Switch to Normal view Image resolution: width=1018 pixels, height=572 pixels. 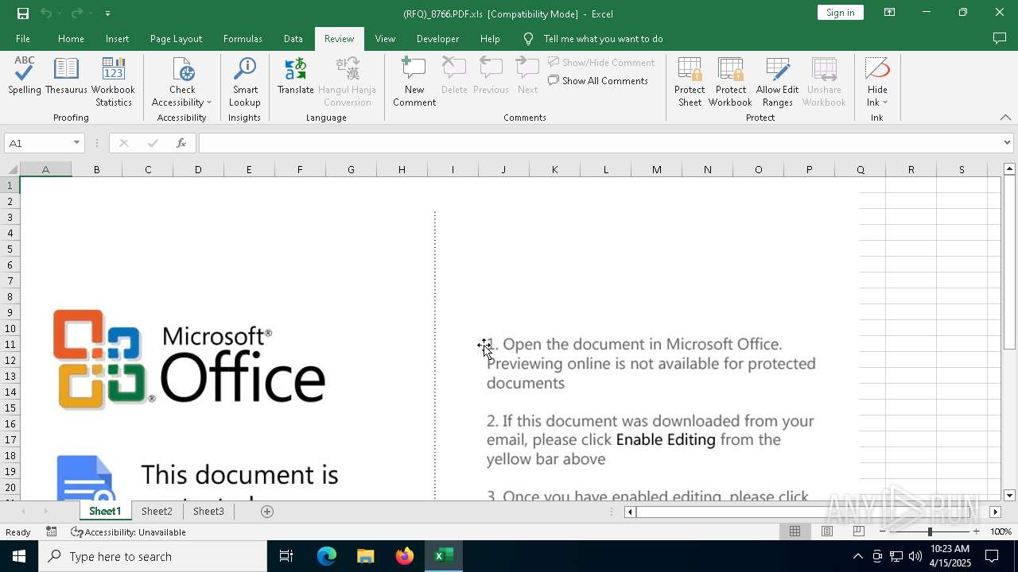click(x=795, y=531)
